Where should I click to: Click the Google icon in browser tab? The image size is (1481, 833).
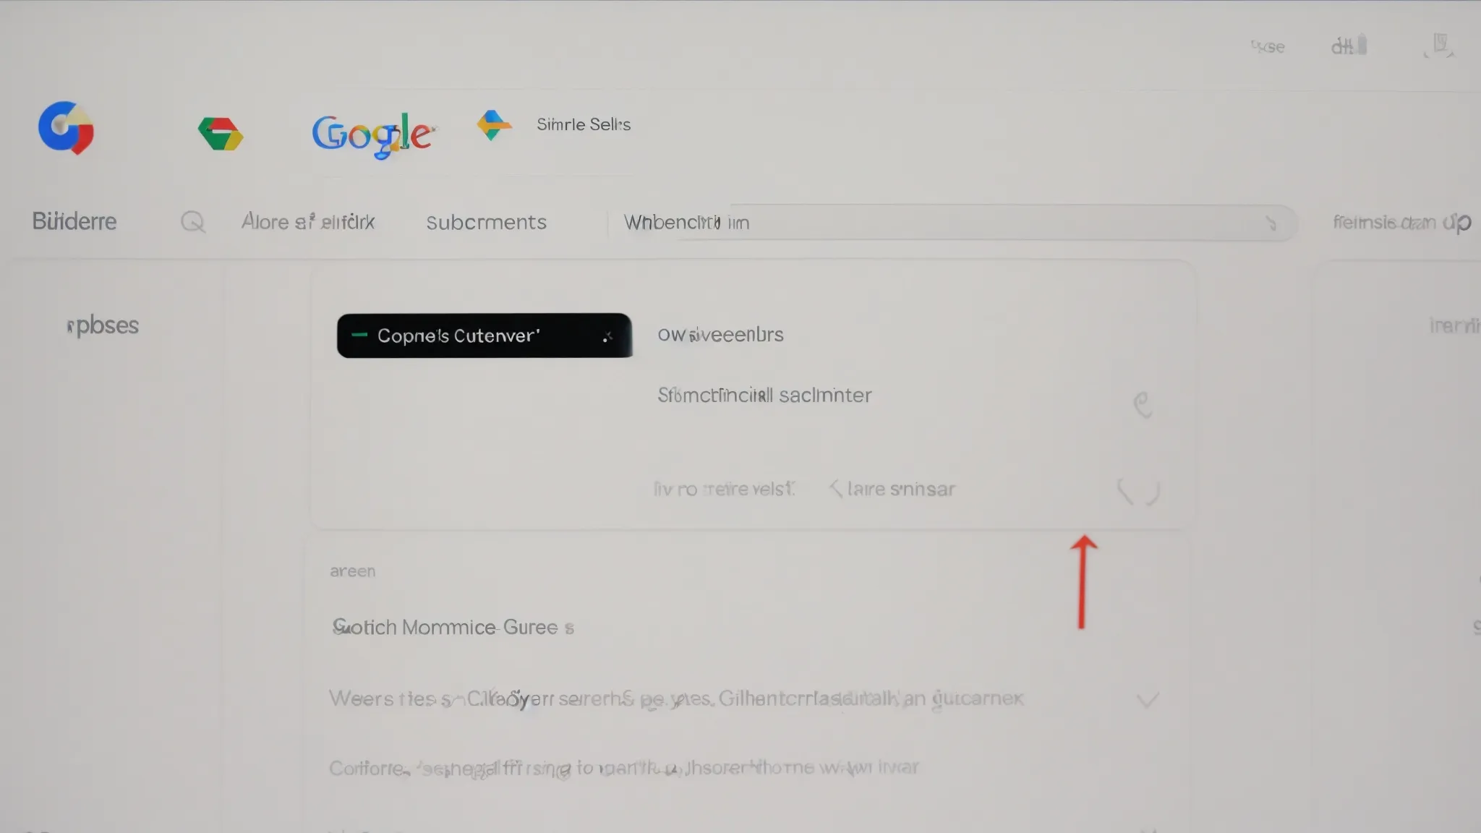[65, 127]
